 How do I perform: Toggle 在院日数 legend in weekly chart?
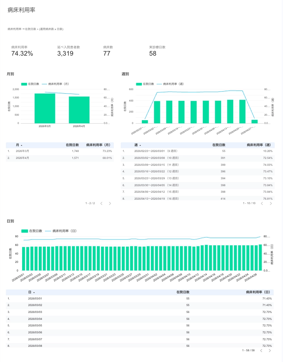pos(145,84)
